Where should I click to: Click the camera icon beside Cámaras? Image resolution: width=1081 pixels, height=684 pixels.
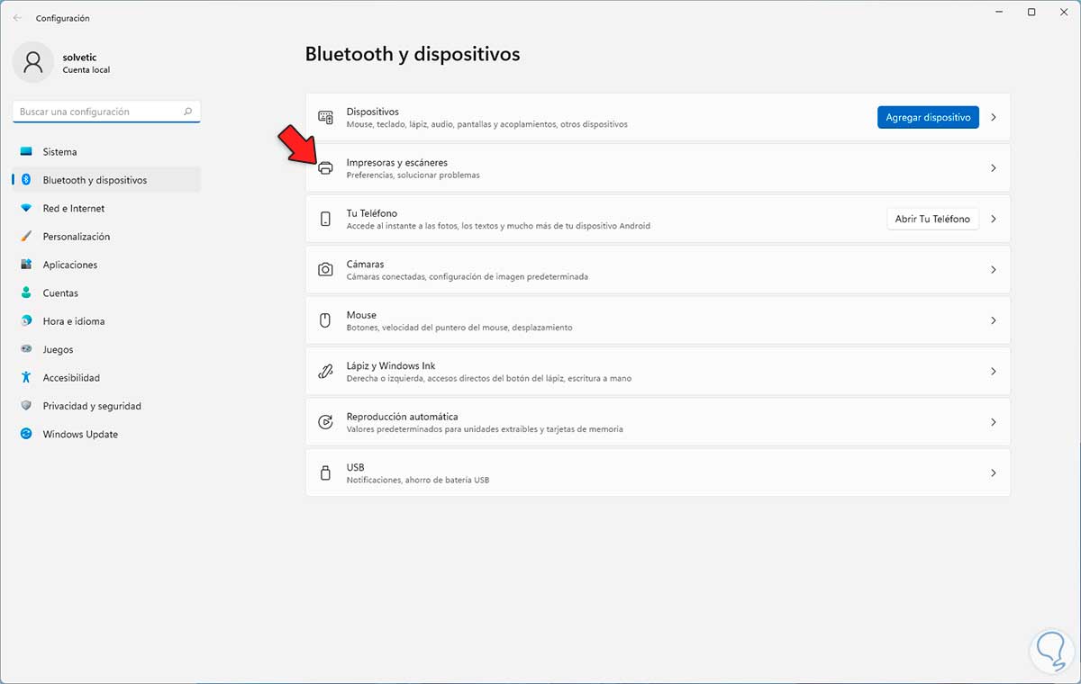[x=325, y=269]
